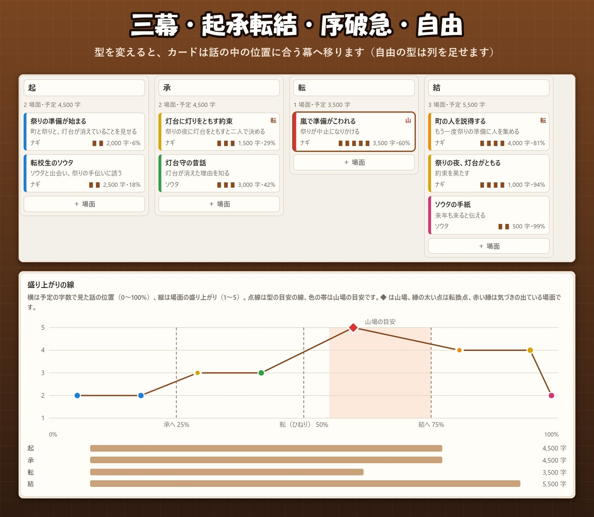Click the 山 climax badge on 嵐で準備がこわれる
Viewport: 594px width, 517px height.
408,120
